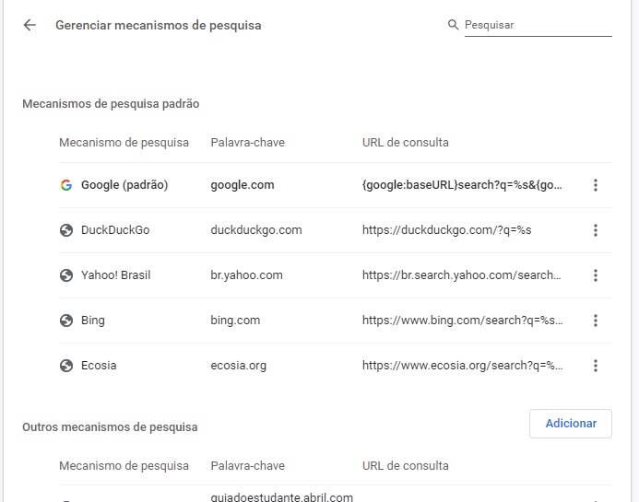Image resolution: width=639 pixels, height=502 pixels.
Task: Open more actions menu for Bing
Action: (596, 321)
